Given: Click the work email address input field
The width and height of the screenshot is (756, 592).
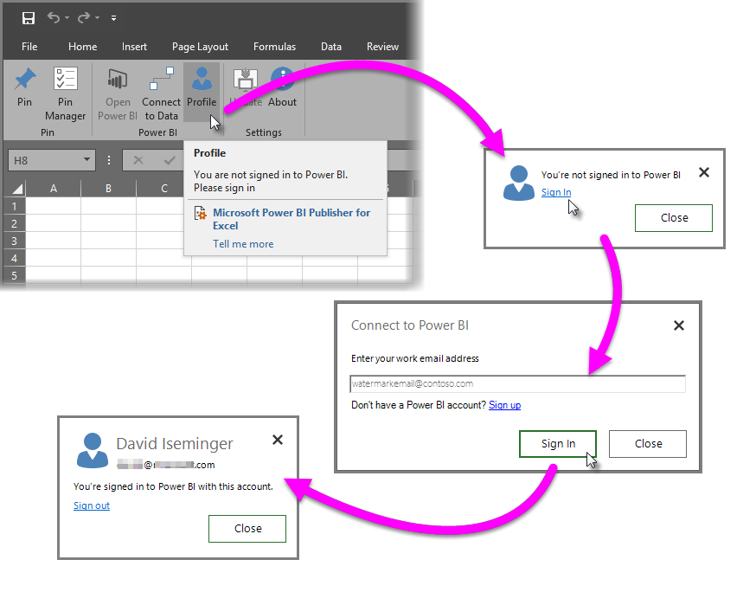Looking at the screenshot, I should tap(517, 383).
